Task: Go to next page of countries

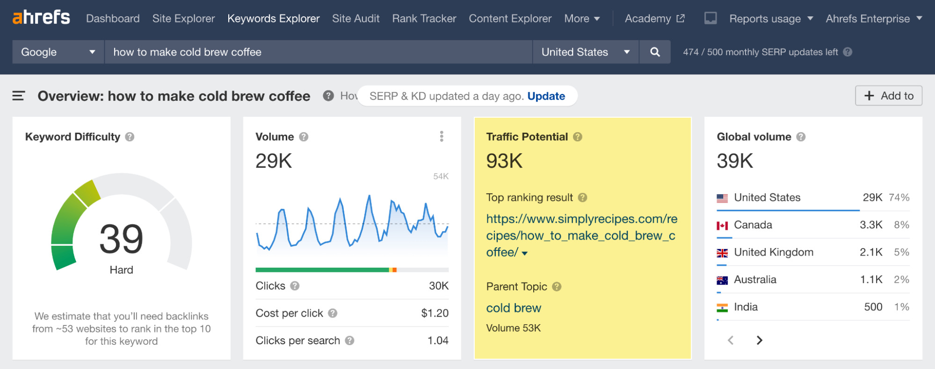Action: click(x=759, y=340)
